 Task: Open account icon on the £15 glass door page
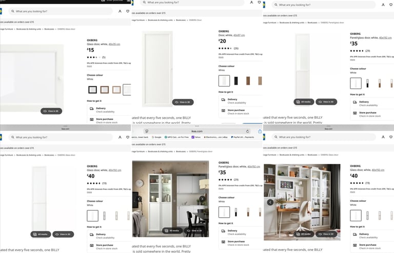120,11
